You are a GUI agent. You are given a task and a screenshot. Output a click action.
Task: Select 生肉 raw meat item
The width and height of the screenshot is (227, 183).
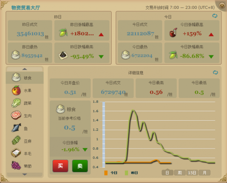(x=25, y=115)
